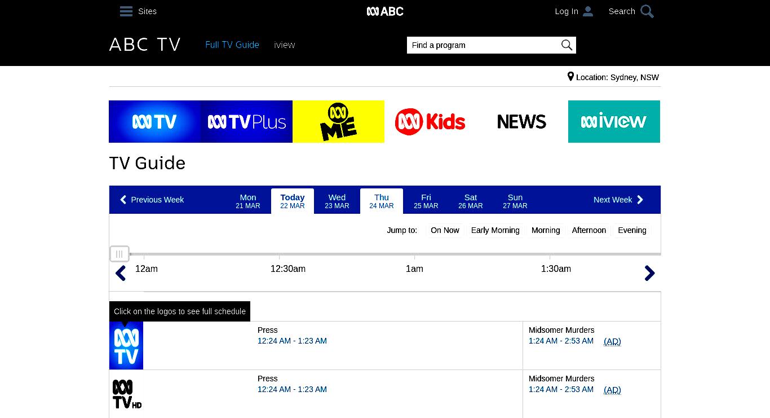Open the iview header link
770x418 pixels.
285,45
